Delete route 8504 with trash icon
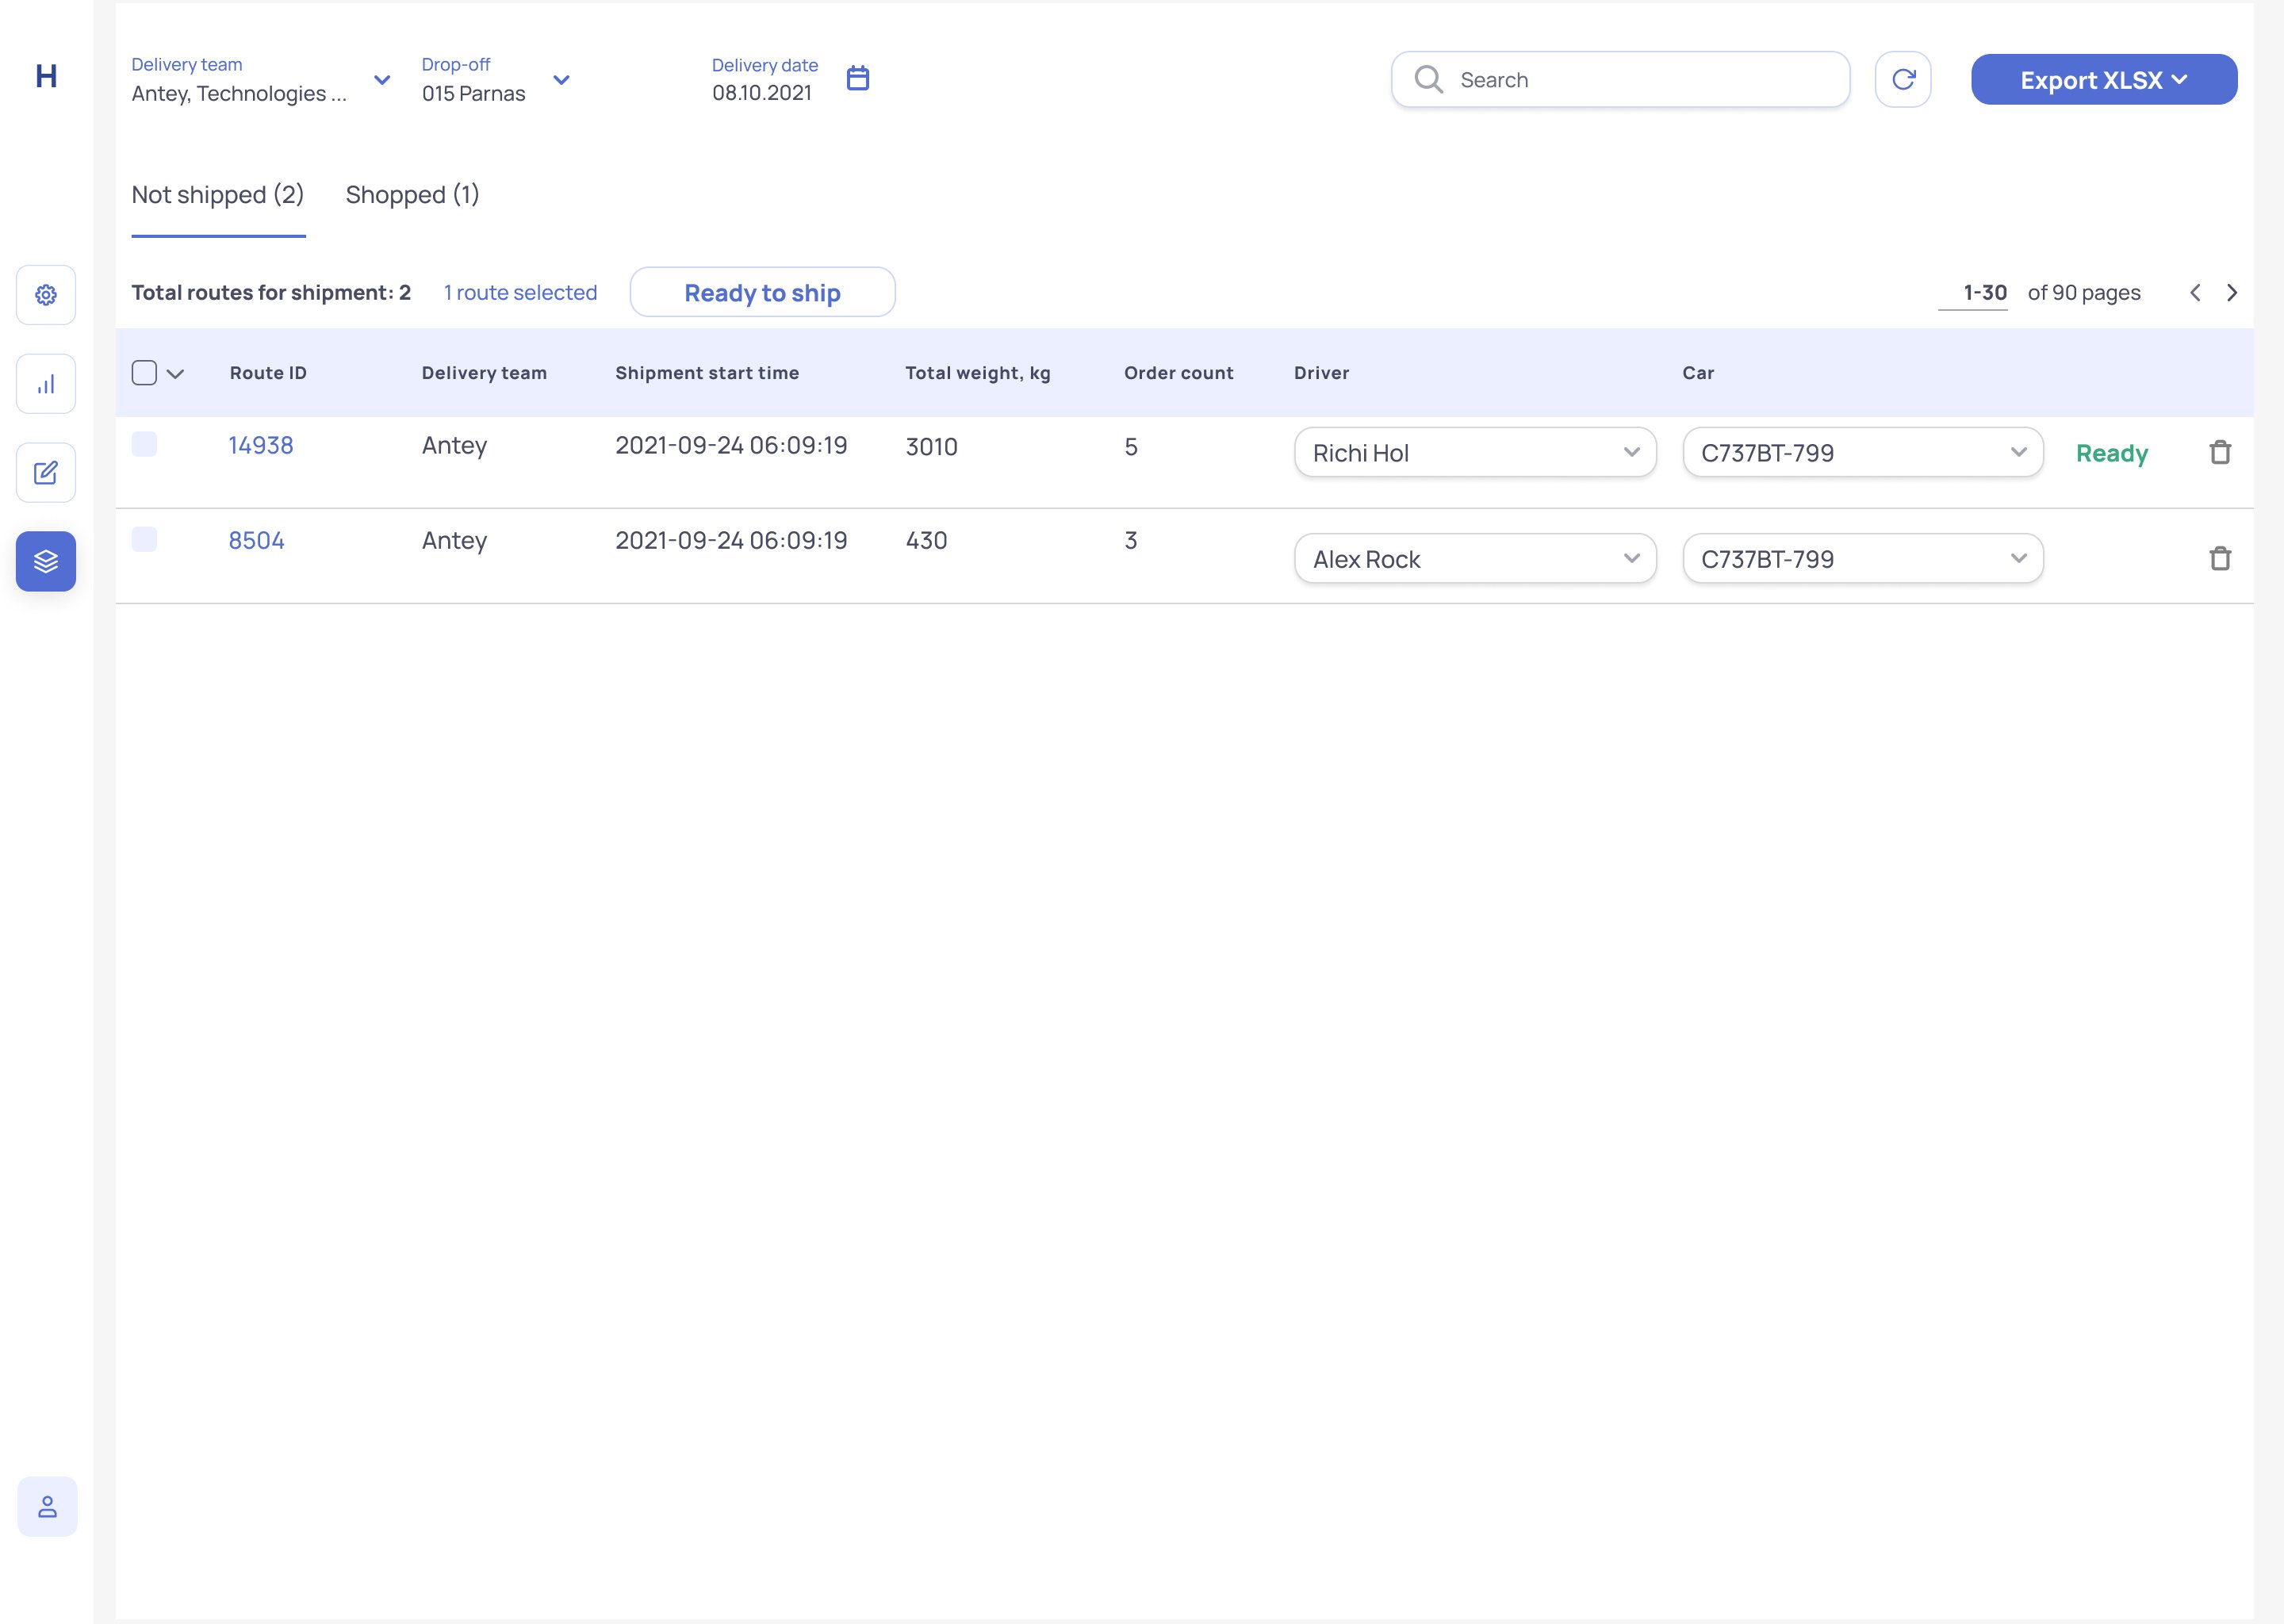This screenshot has height=1624, width=2284. click(2219, 558)
